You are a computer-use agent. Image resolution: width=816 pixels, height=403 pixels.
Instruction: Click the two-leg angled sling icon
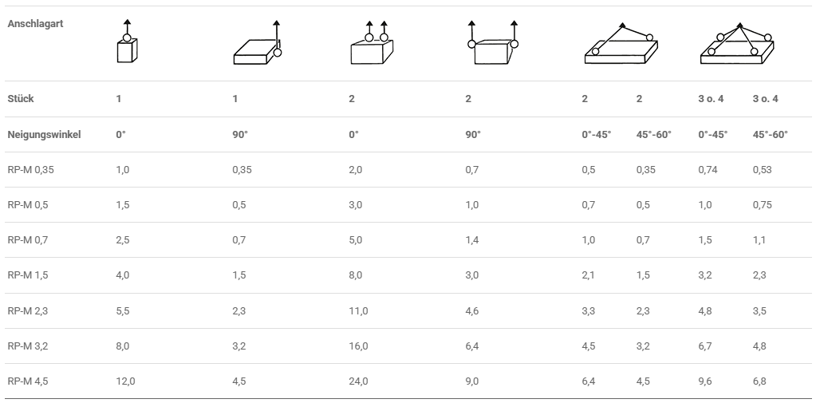[x=621, y=45]
